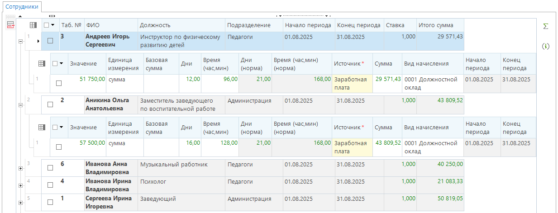Select the Заработная плата source cell for Аникина
558x213 pixels.
(x=352, y=147)
